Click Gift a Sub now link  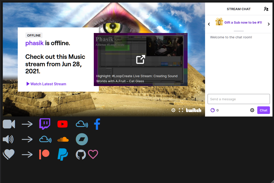click(x=243, y=22)
